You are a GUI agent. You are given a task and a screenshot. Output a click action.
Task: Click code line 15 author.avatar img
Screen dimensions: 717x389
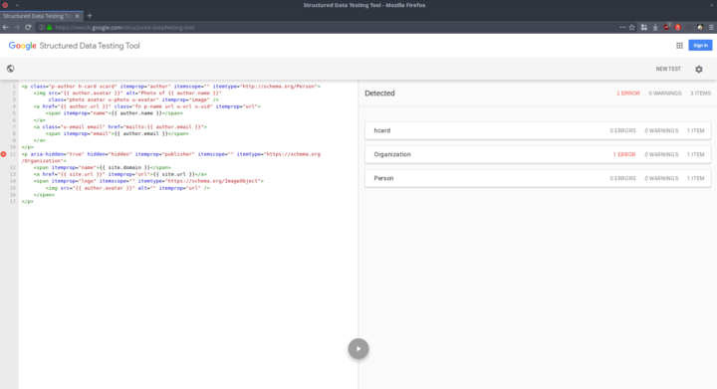click(127, 188)
